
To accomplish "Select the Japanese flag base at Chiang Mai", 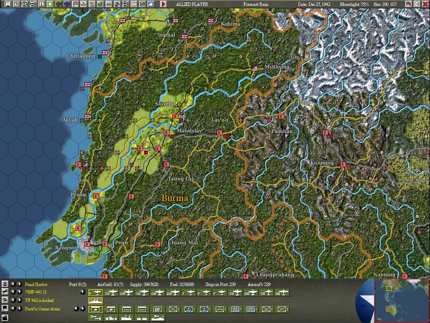I will point(158,244).
